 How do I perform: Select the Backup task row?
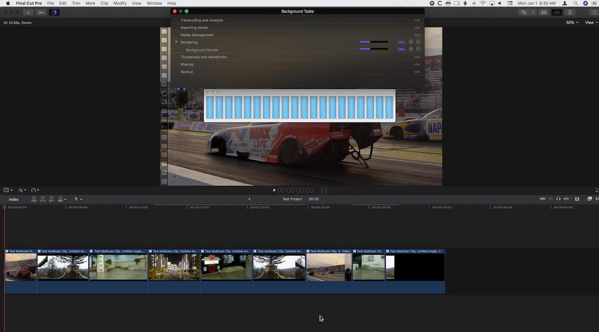pos(297,72)
